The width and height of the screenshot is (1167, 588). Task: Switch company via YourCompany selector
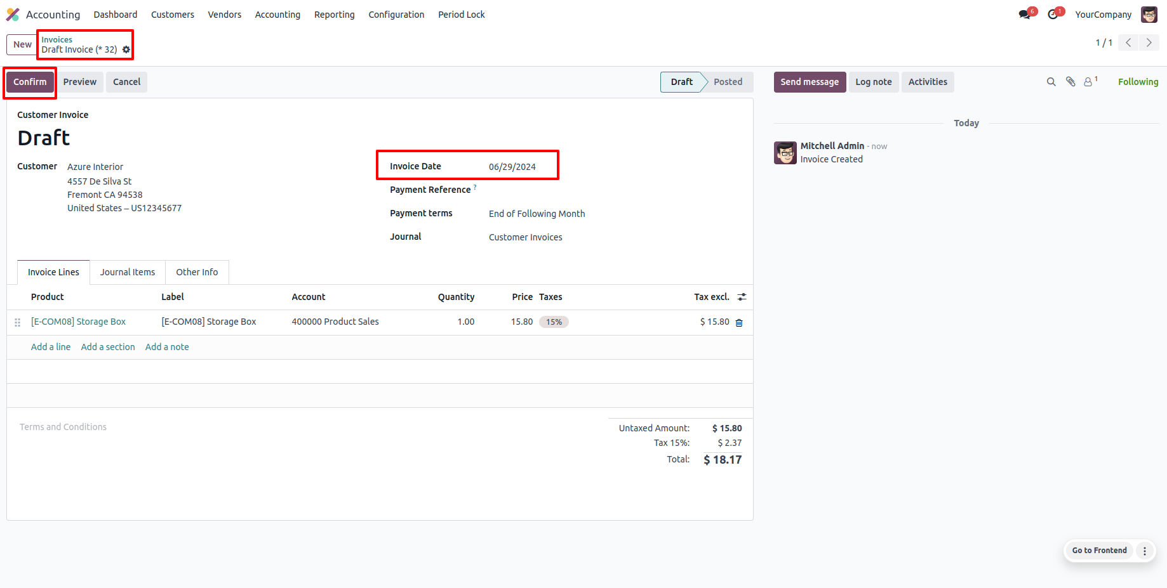(1103, 14)
